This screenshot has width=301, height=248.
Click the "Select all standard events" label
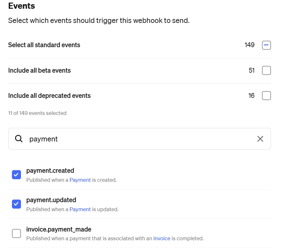point(44,45)
